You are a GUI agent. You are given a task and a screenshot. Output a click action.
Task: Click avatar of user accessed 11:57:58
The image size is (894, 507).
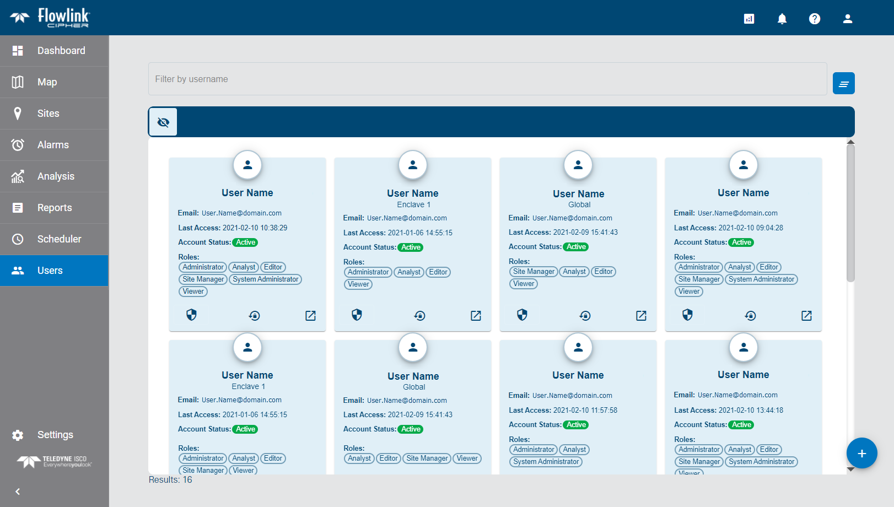[578, 347]
